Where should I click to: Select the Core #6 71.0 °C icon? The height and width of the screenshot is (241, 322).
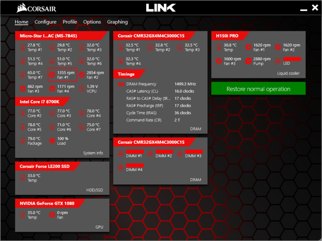click(x=52, y=127)
